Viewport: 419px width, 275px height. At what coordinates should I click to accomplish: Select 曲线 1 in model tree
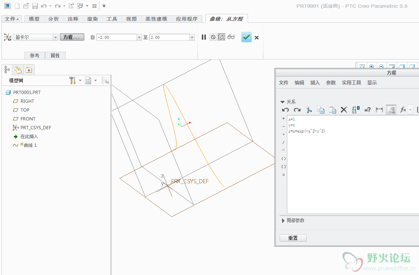click(25, 145)
